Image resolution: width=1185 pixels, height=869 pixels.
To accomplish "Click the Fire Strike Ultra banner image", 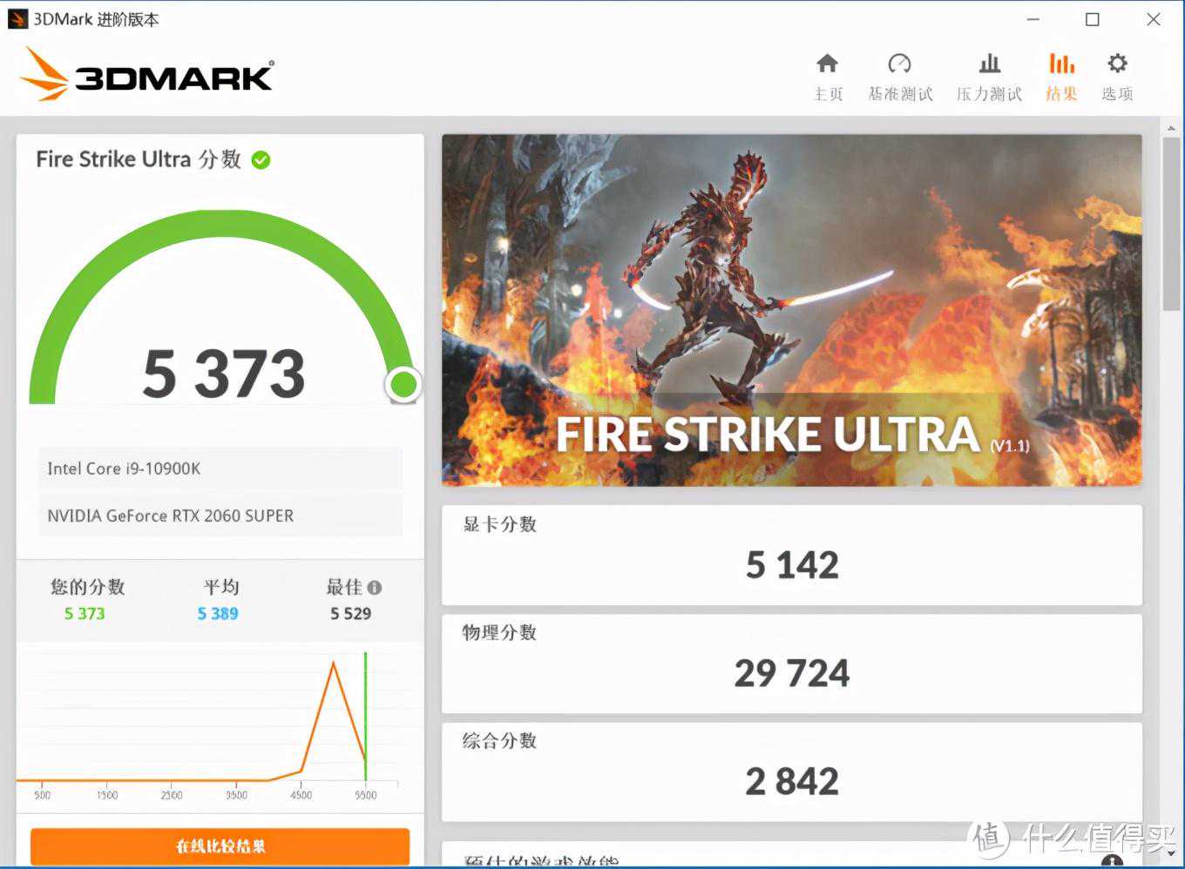I will (791, 309).
